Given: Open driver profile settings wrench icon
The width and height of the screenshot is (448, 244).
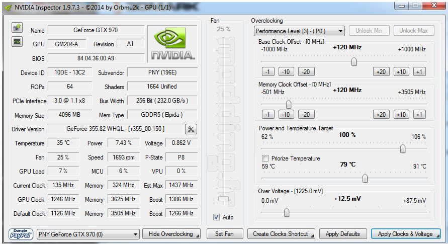Looking at the screenshot, I should click(x=191, y=129).
